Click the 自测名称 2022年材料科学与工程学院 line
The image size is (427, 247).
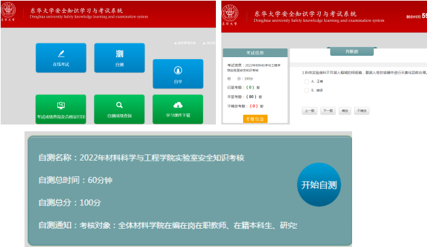[142, 158]
